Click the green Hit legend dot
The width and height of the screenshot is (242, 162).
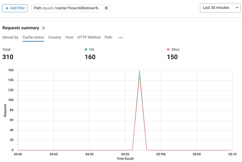[x=86, y=49]
